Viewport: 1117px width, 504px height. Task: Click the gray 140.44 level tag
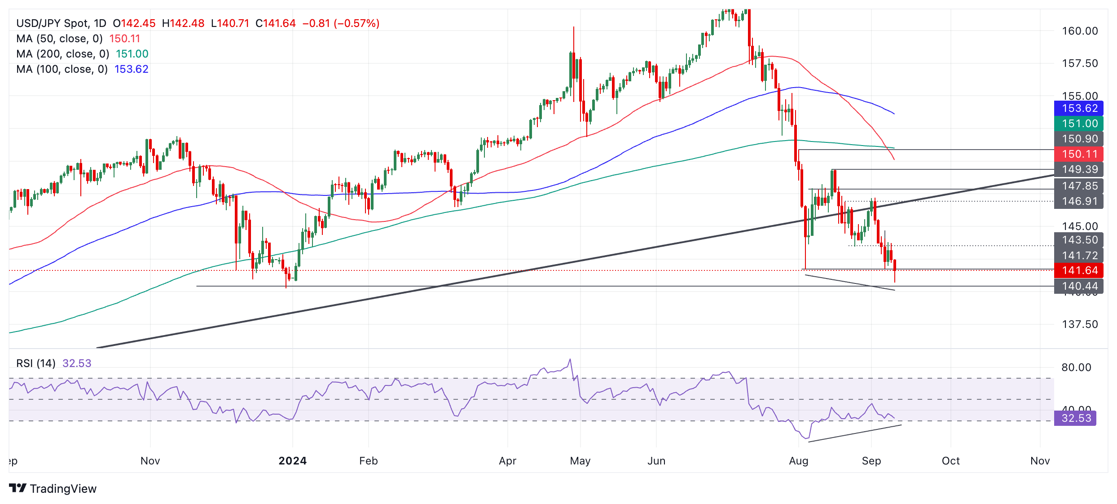tap(1078, 286)
